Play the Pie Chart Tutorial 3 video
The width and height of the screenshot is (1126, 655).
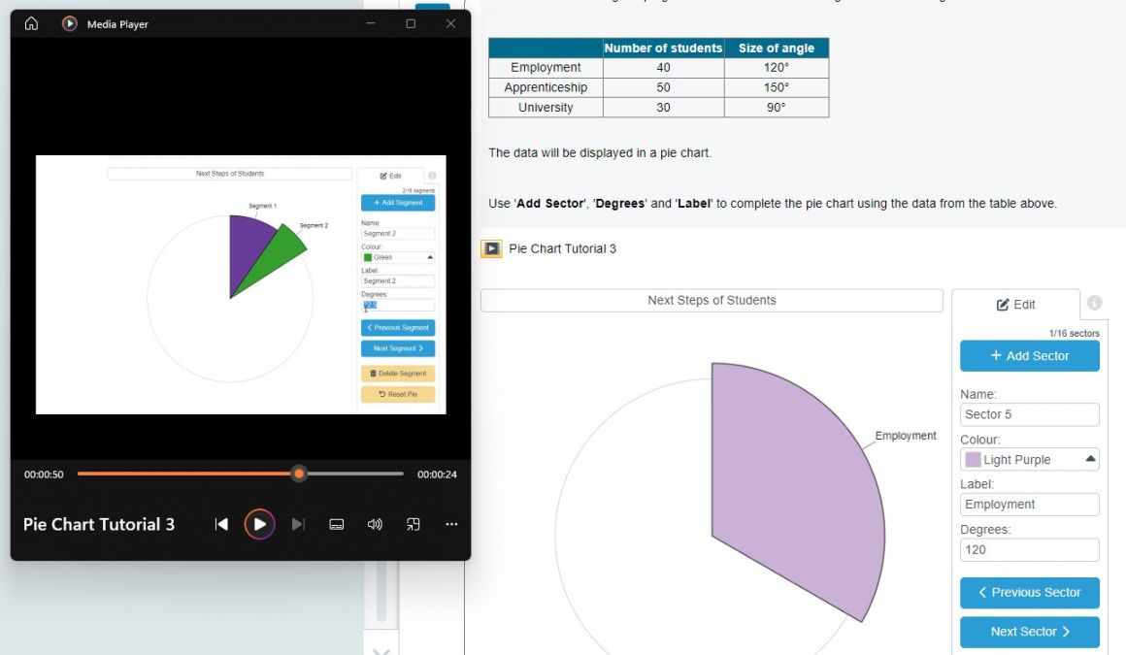(x=259, y=524)
